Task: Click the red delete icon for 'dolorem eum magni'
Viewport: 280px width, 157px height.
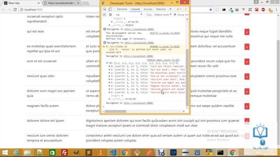Action: click(x=247, y=92)
